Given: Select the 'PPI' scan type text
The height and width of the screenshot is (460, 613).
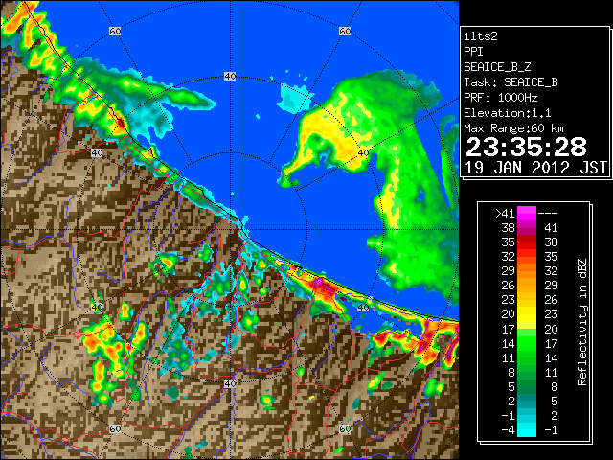Looking at the screenshot, I should 473,52.
